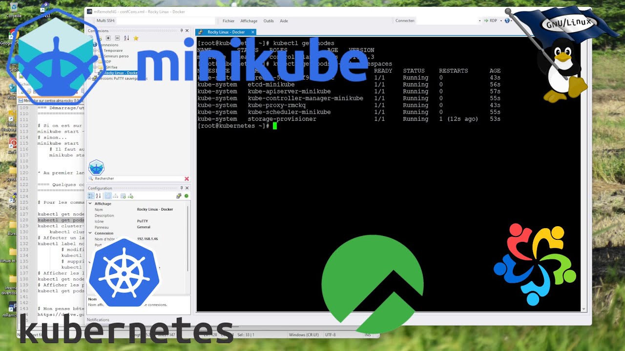Open the Notifications tab at the bottom
Viewport: 625px width, 351px height.
98,320
